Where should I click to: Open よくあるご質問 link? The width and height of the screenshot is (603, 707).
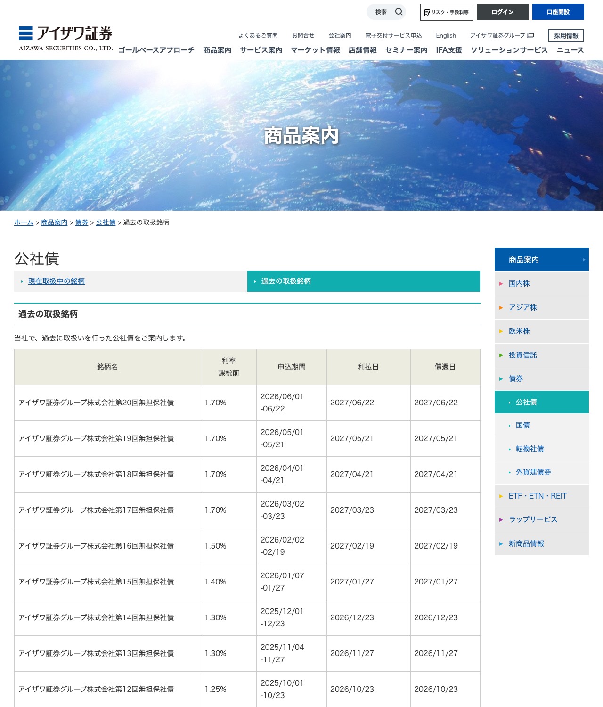coord(258,35)
